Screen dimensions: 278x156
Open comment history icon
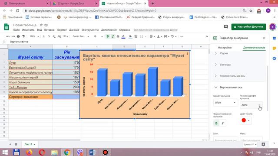[226, 27]
